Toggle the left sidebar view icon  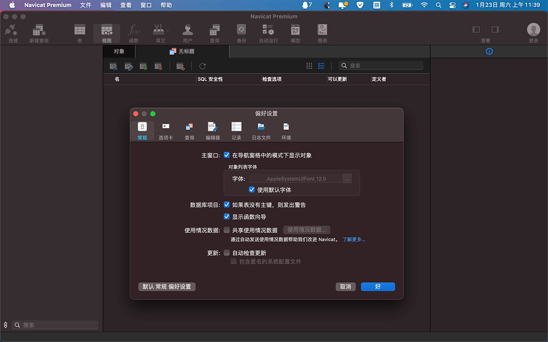pyautogui.click(x=476, y=30)
